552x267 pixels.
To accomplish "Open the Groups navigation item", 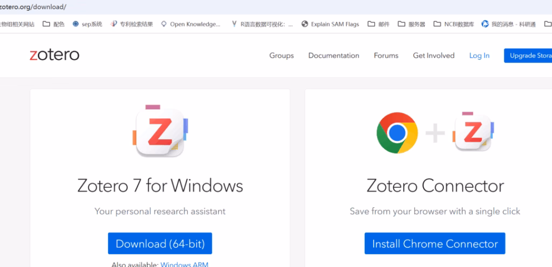I will click(281, 55).
